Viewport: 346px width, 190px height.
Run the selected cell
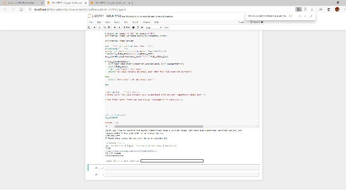pos(127,27)
